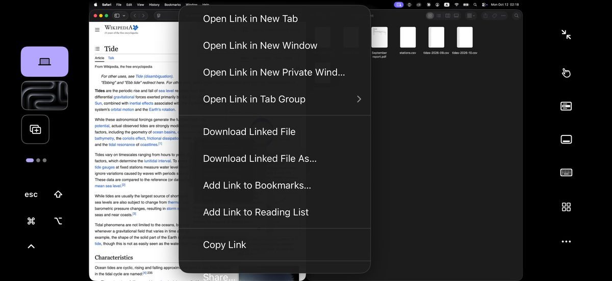Select tides-2026-10.csv in Finder

[x=465, y=41]
